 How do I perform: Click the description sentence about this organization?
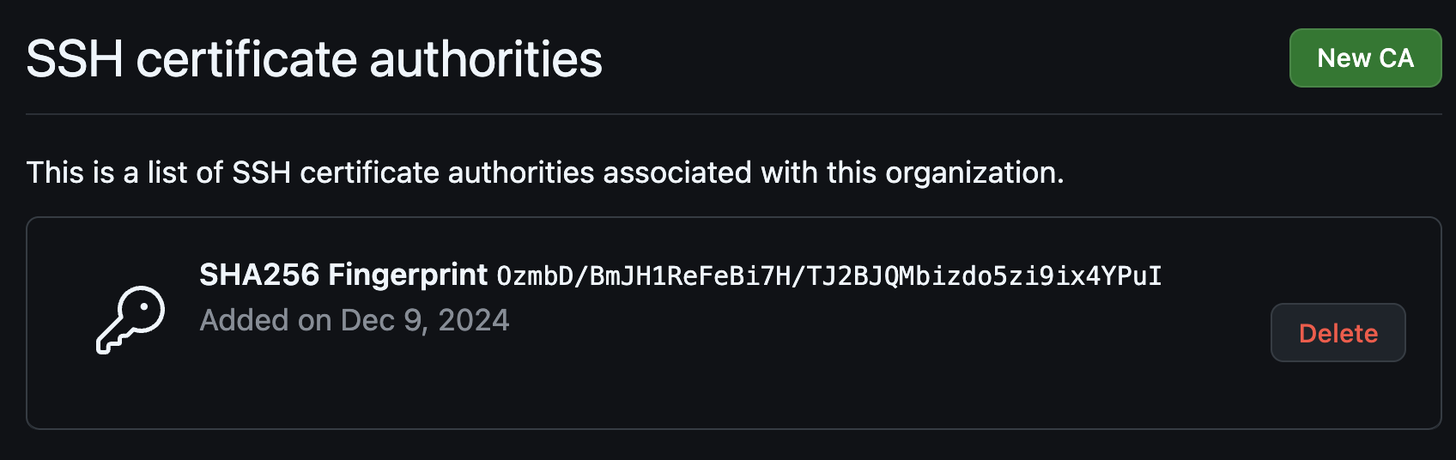tap(545, 172)
